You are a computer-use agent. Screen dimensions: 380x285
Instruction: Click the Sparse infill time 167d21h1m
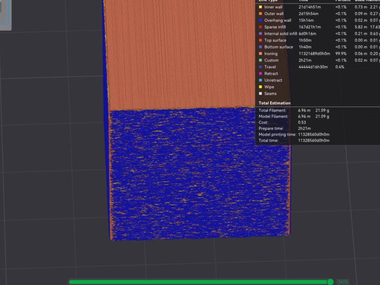310,27
